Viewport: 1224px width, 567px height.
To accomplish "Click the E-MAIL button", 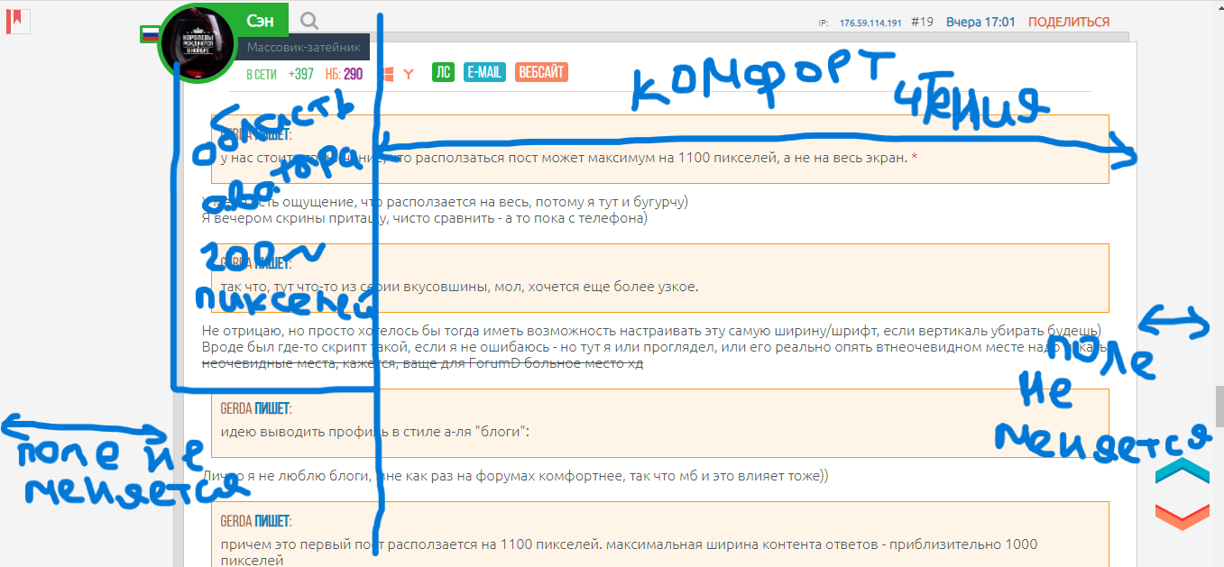I will 484,73.
